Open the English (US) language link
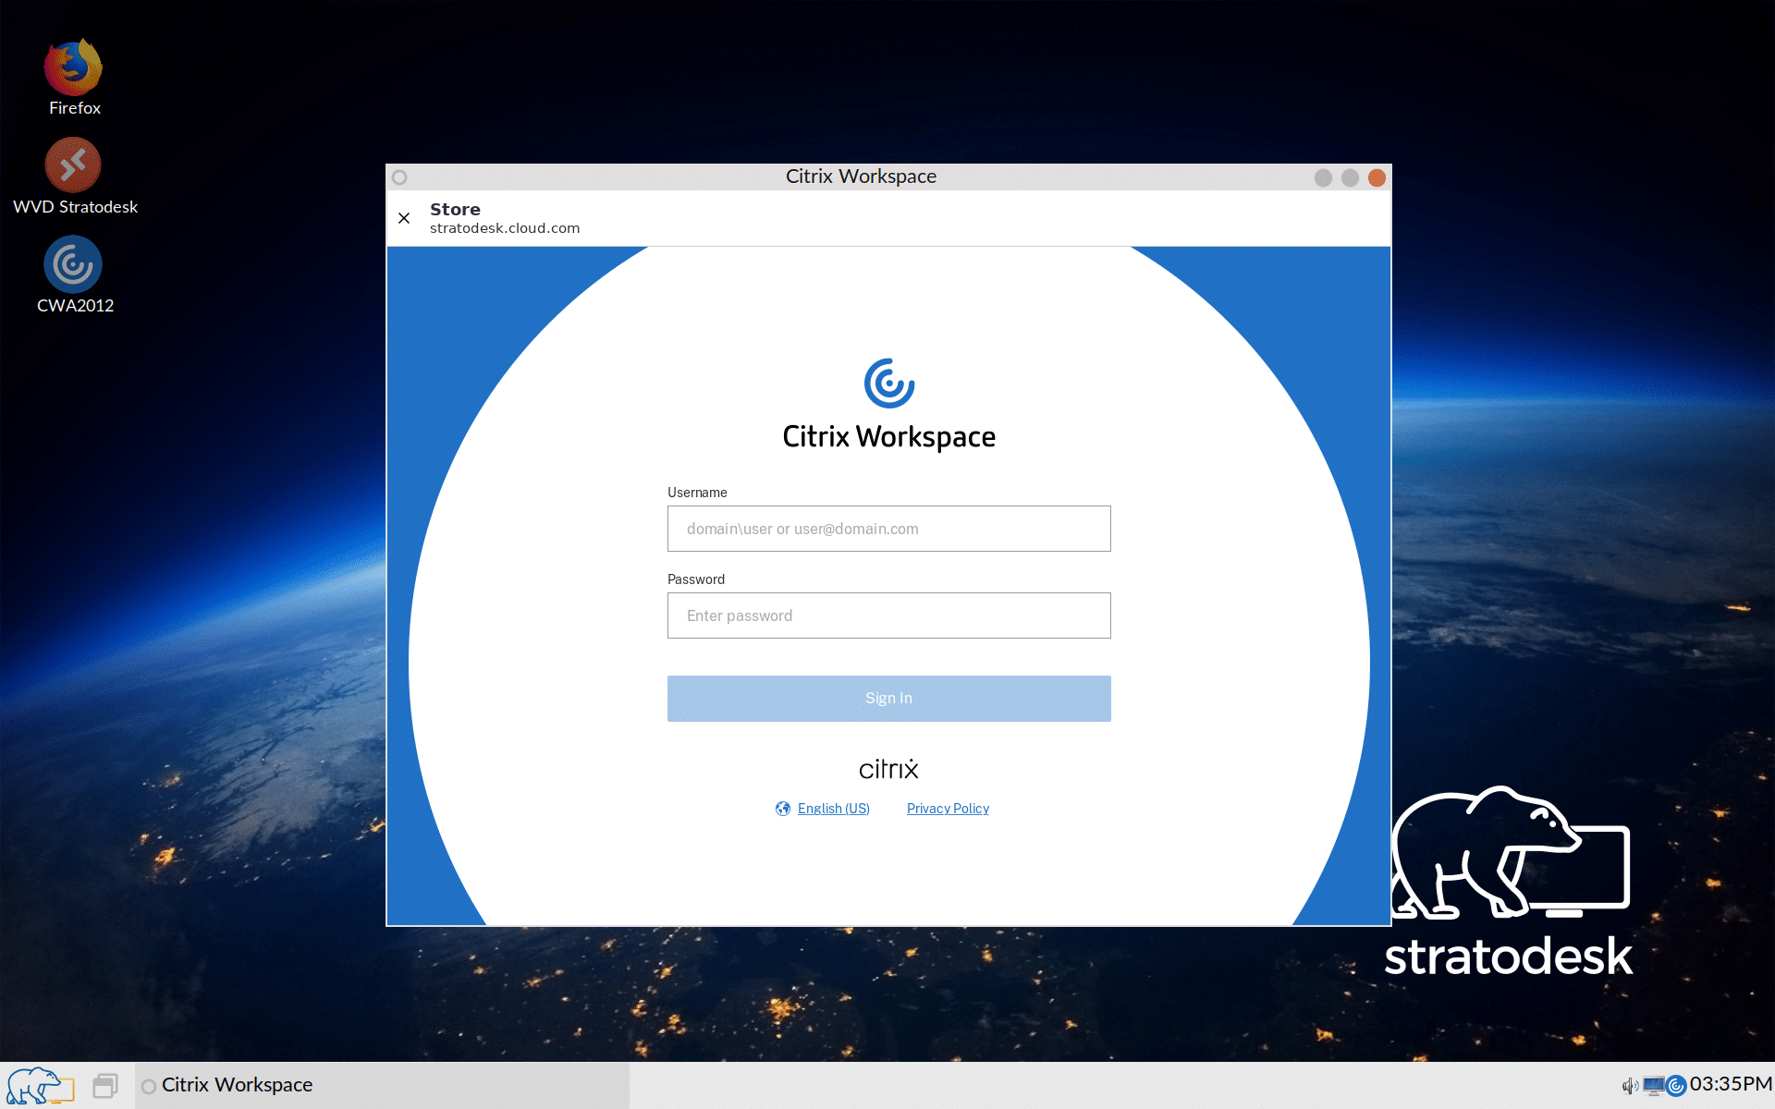 pyautogui.click(x=833, y=809)
